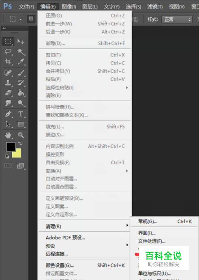This screenshot has height=280, width=199.
Task: Open the 视图(V) menu
Action: pos(177,7)
